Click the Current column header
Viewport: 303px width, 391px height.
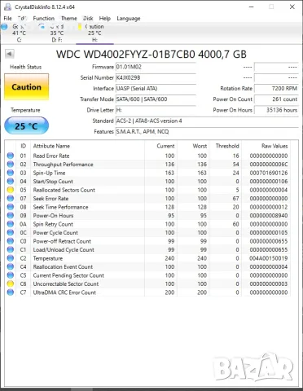click(x=160, y=146)
